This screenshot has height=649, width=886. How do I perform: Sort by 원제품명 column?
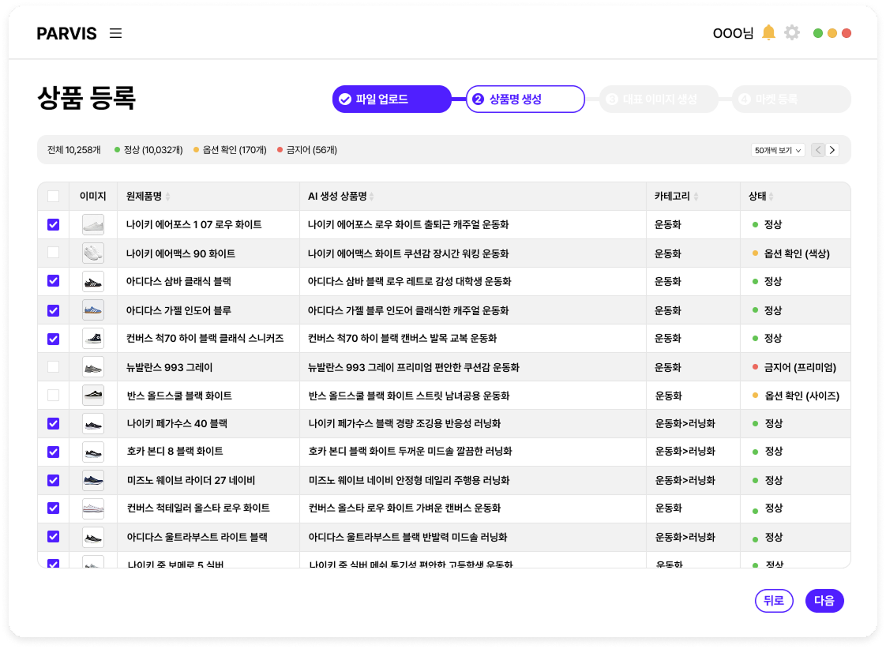(x=168, y=197)
